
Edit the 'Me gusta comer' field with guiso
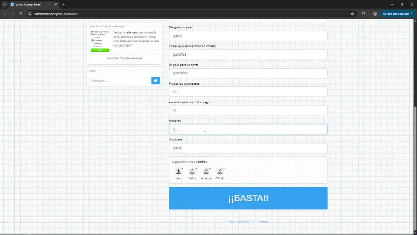[248, 36]
